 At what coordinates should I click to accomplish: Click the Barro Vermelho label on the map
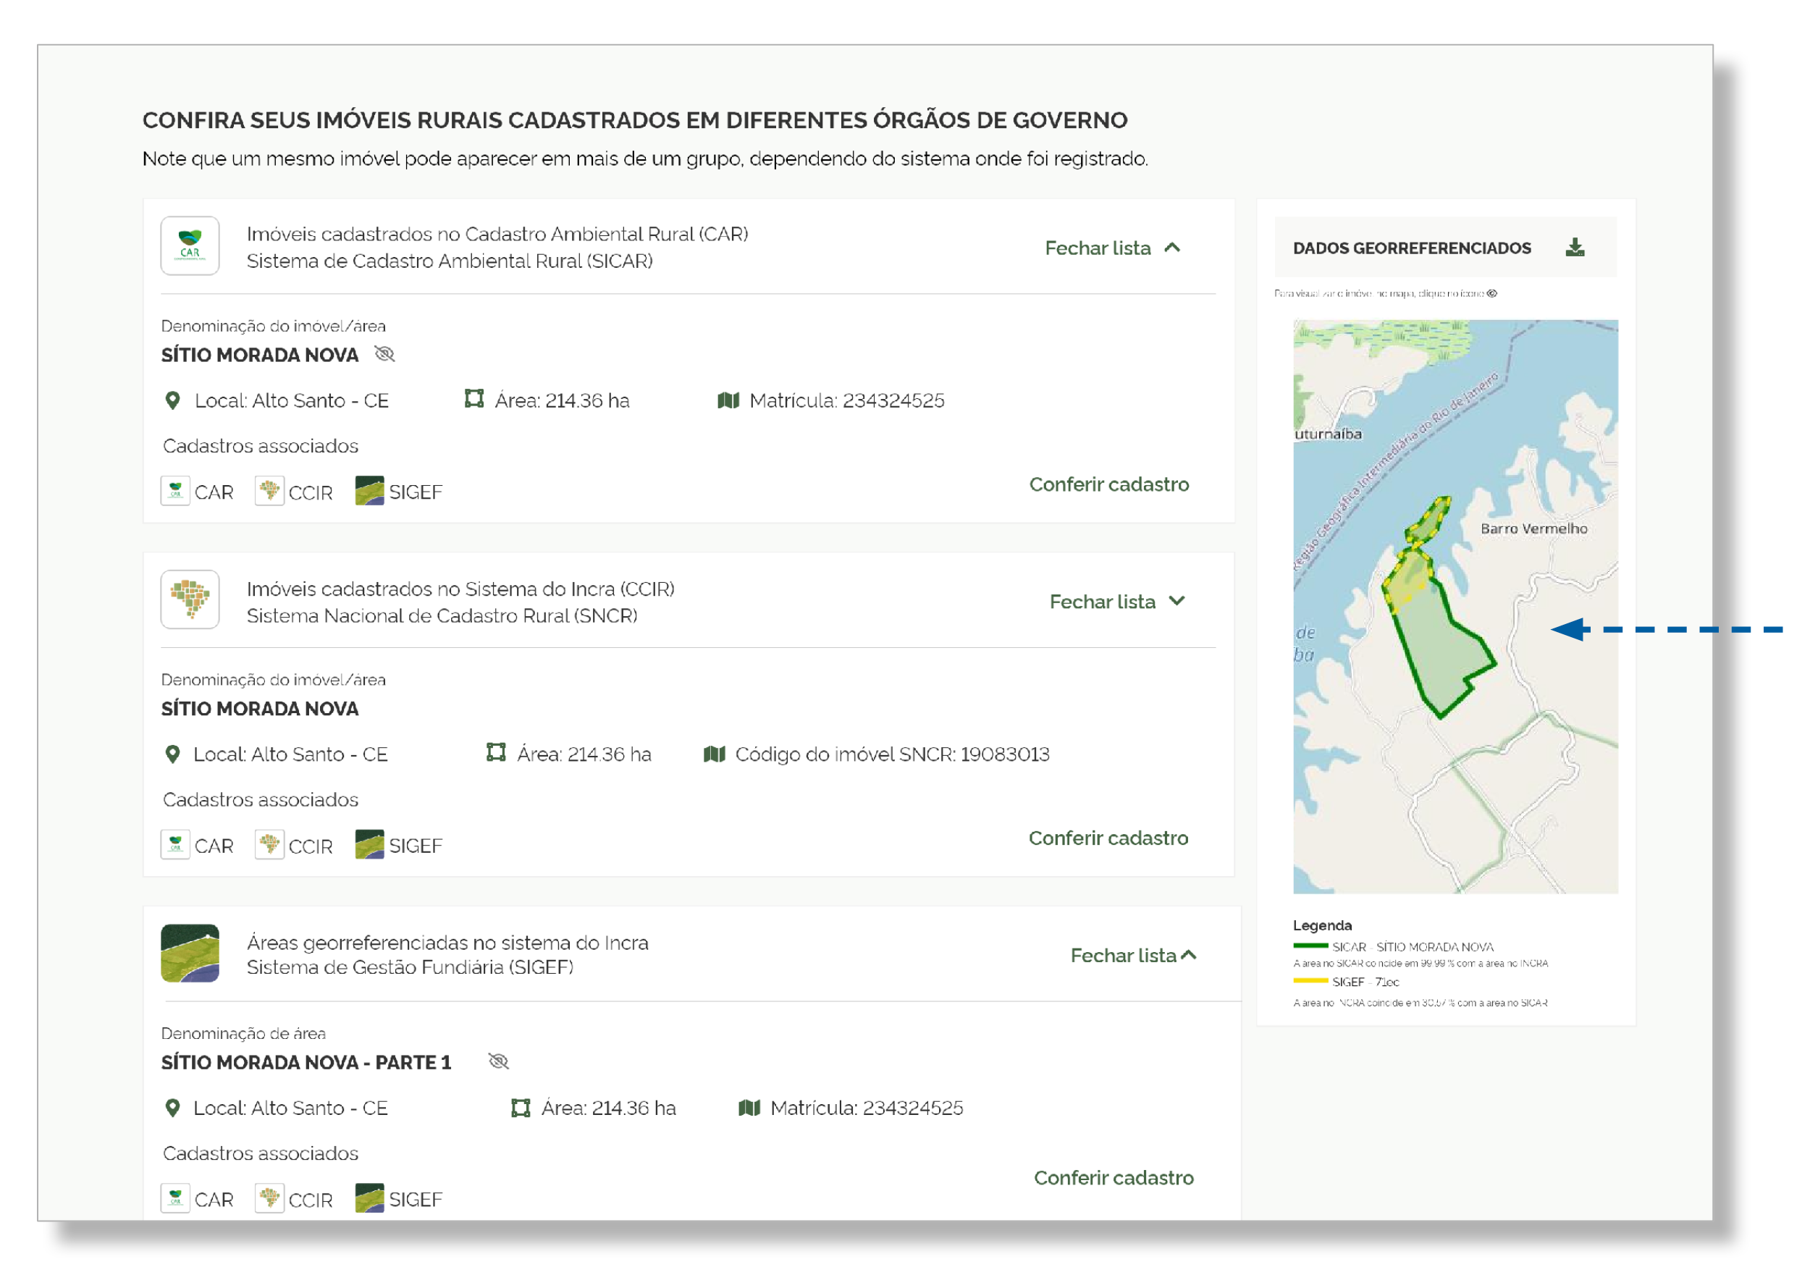[x=1534, y=529]
